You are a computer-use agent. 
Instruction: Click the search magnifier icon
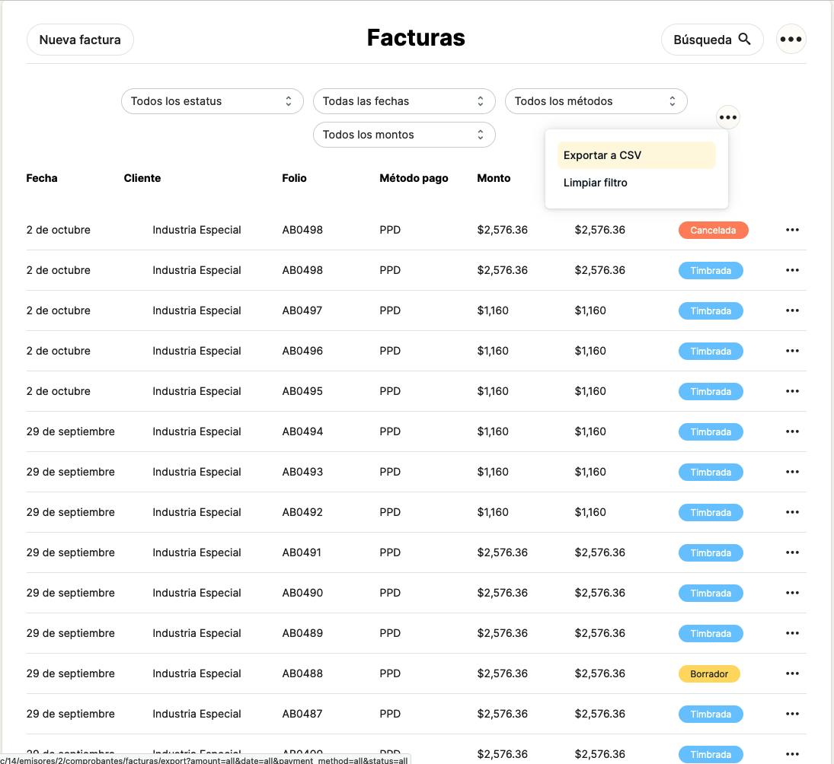(745, 40)
